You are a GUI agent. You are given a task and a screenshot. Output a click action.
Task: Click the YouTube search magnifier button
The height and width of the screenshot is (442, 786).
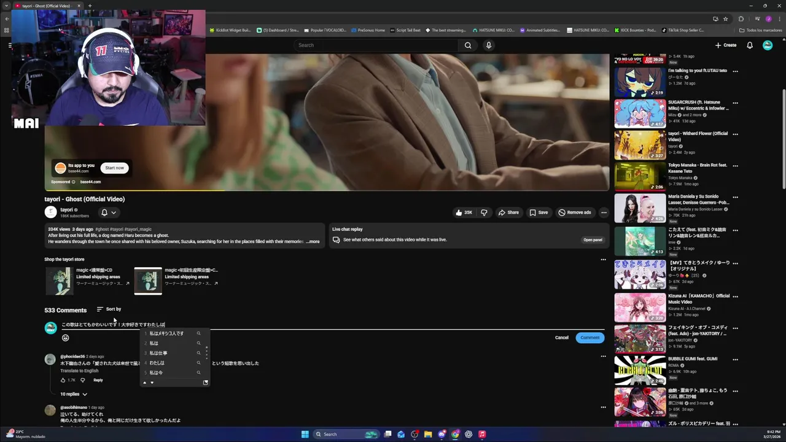tap(468, 45)
